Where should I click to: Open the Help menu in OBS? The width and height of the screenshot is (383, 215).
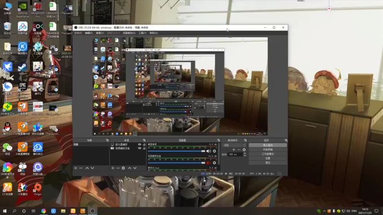[154, 33]
